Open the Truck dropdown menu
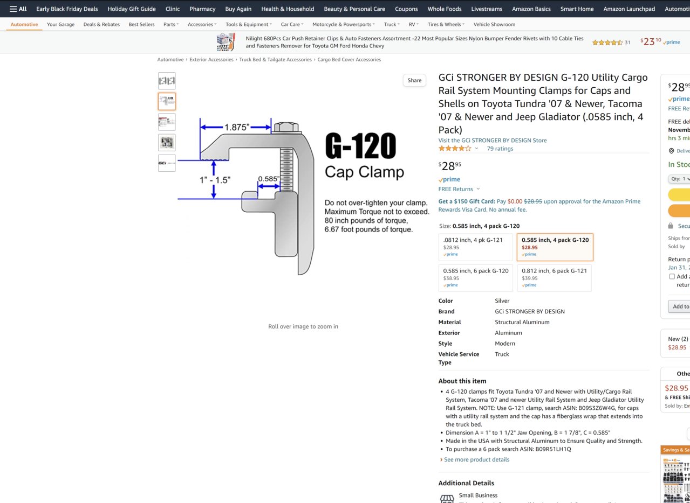 pos(392,24)
